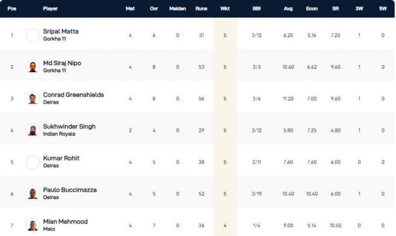Click the Mian Mehmood name link
Image resolution: width=396 pixels, height=236 pixels.
65,221
